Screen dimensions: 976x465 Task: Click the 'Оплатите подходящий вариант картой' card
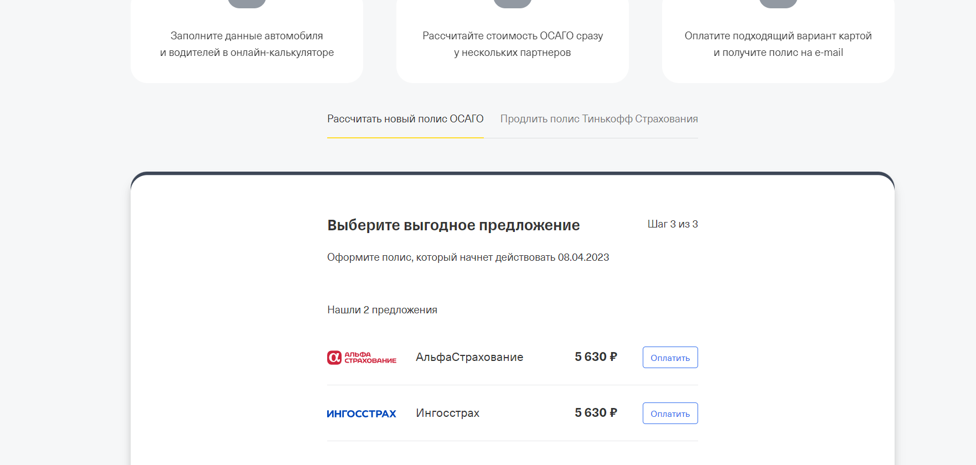(x=778, y=42)
